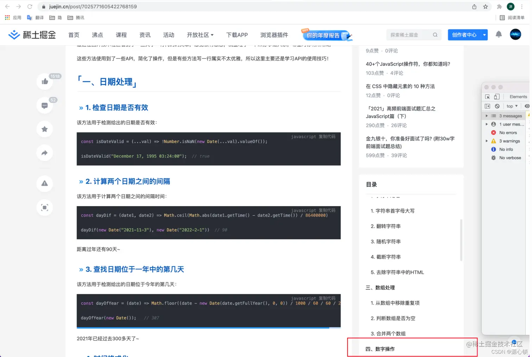
Task: Report the article with the warning triangle icon
Action: click(44, 184)
